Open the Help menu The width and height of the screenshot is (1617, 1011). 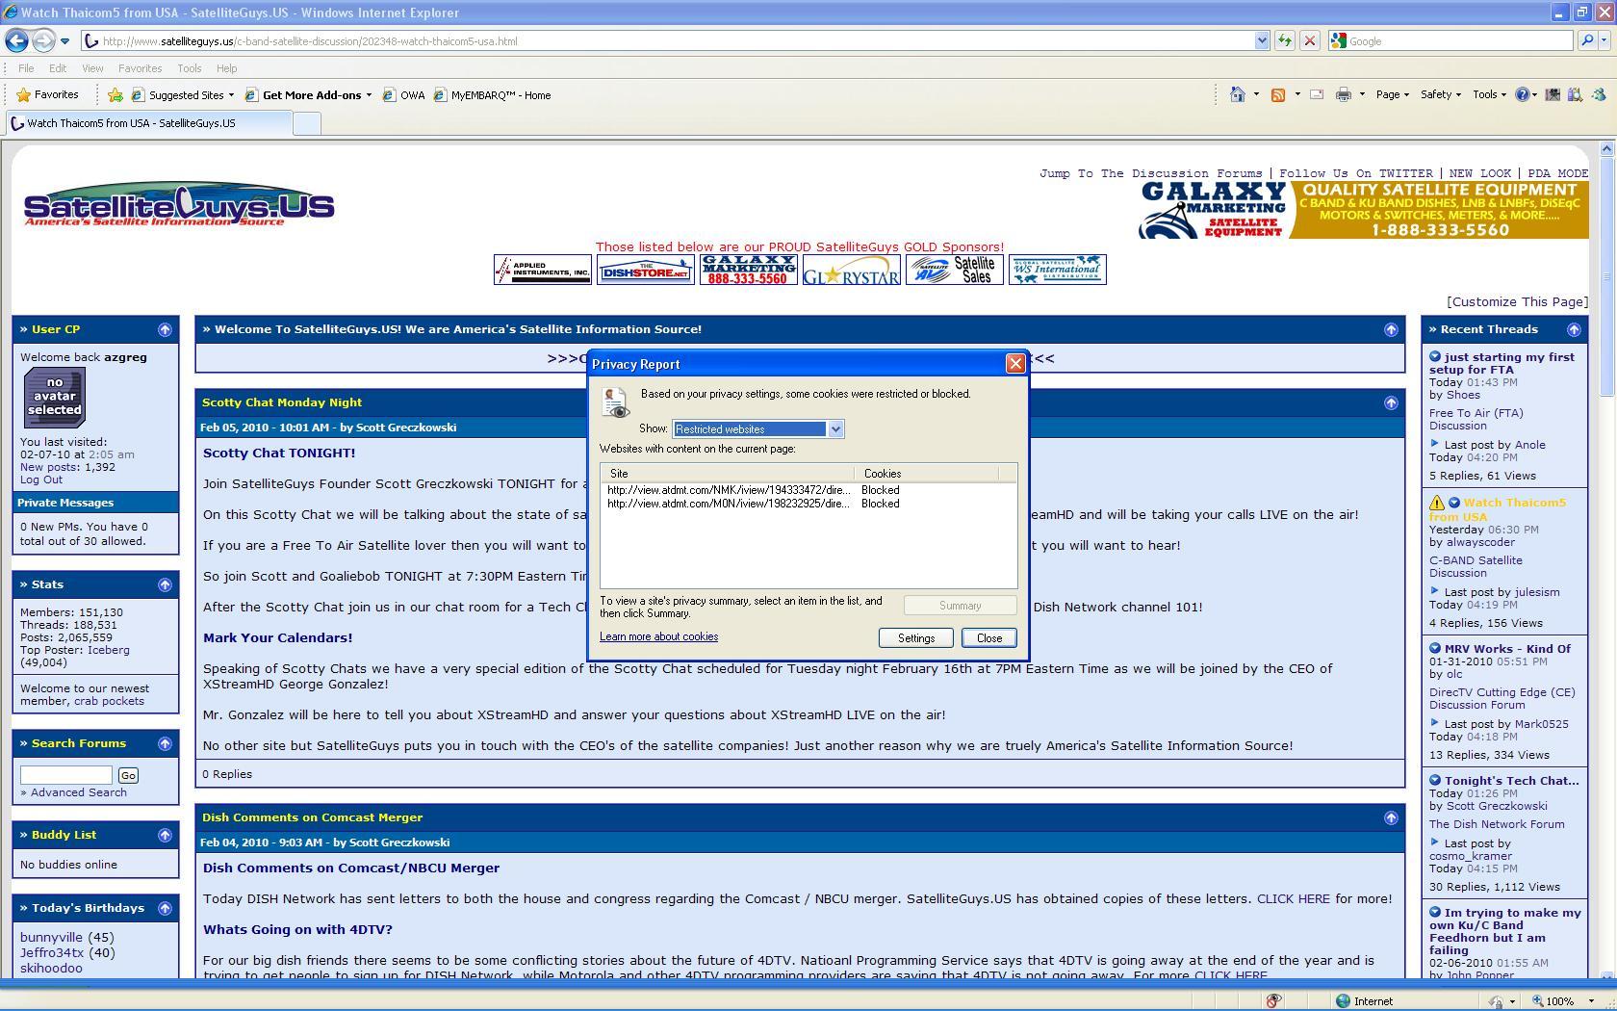click(226, 68)
